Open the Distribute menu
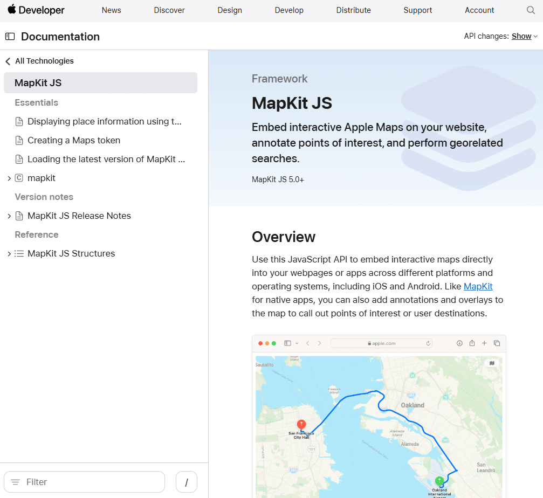Screen dimensions: 543x498 353,10
